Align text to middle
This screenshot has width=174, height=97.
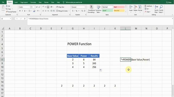(46, 7)
